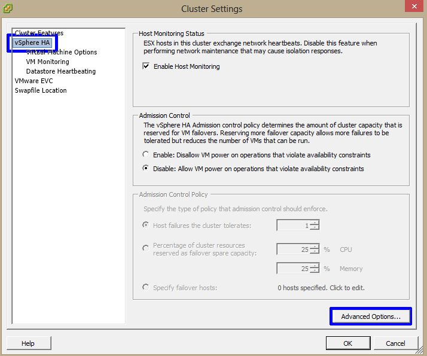Image resolution: width=427 pixels, height=356 pixels.
Task: Open Virtual Machine Options settings
Action: coord(62,52)
